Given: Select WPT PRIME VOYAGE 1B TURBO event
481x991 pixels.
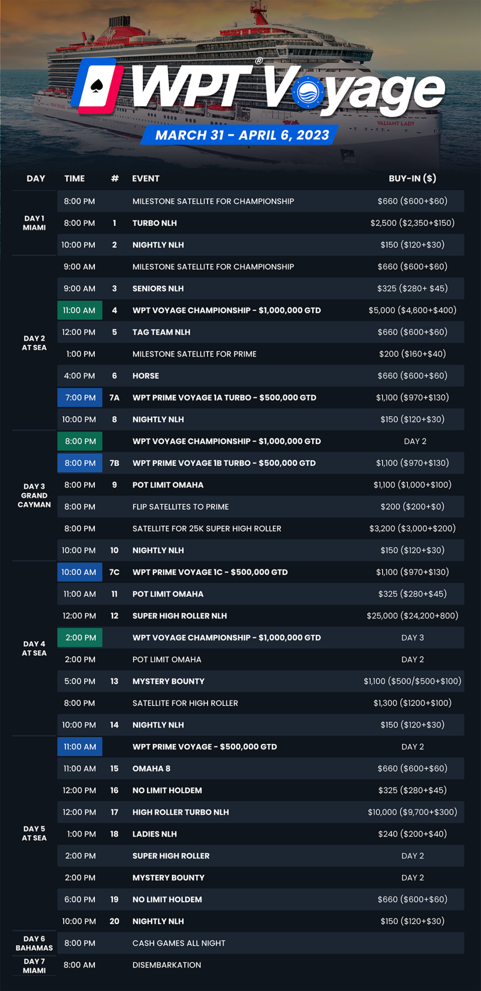Looking at the screenshot, I should pos(224,463).
